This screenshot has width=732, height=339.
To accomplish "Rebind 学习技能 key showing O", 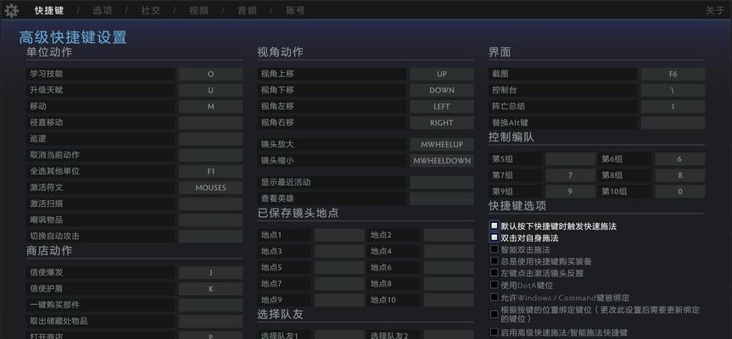I will [210, 74].
